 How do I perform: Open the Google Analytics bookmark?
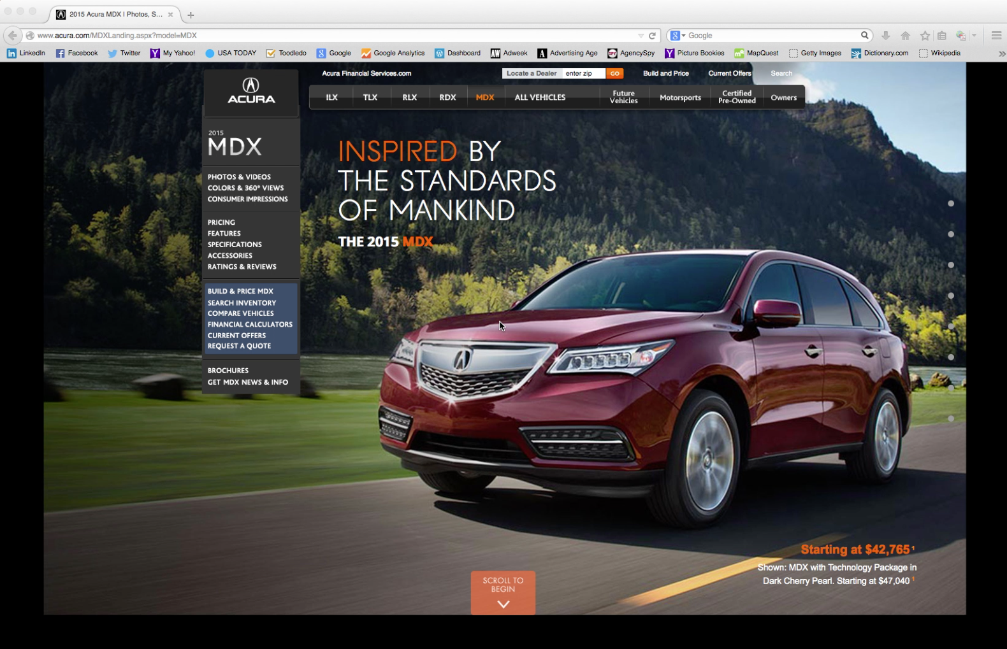click(393, 53)
